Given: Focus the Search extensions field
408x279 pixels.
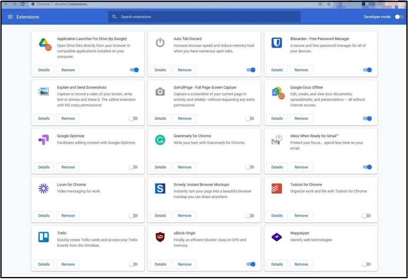Looking at the screenshot, I should (x=204, y=17).
